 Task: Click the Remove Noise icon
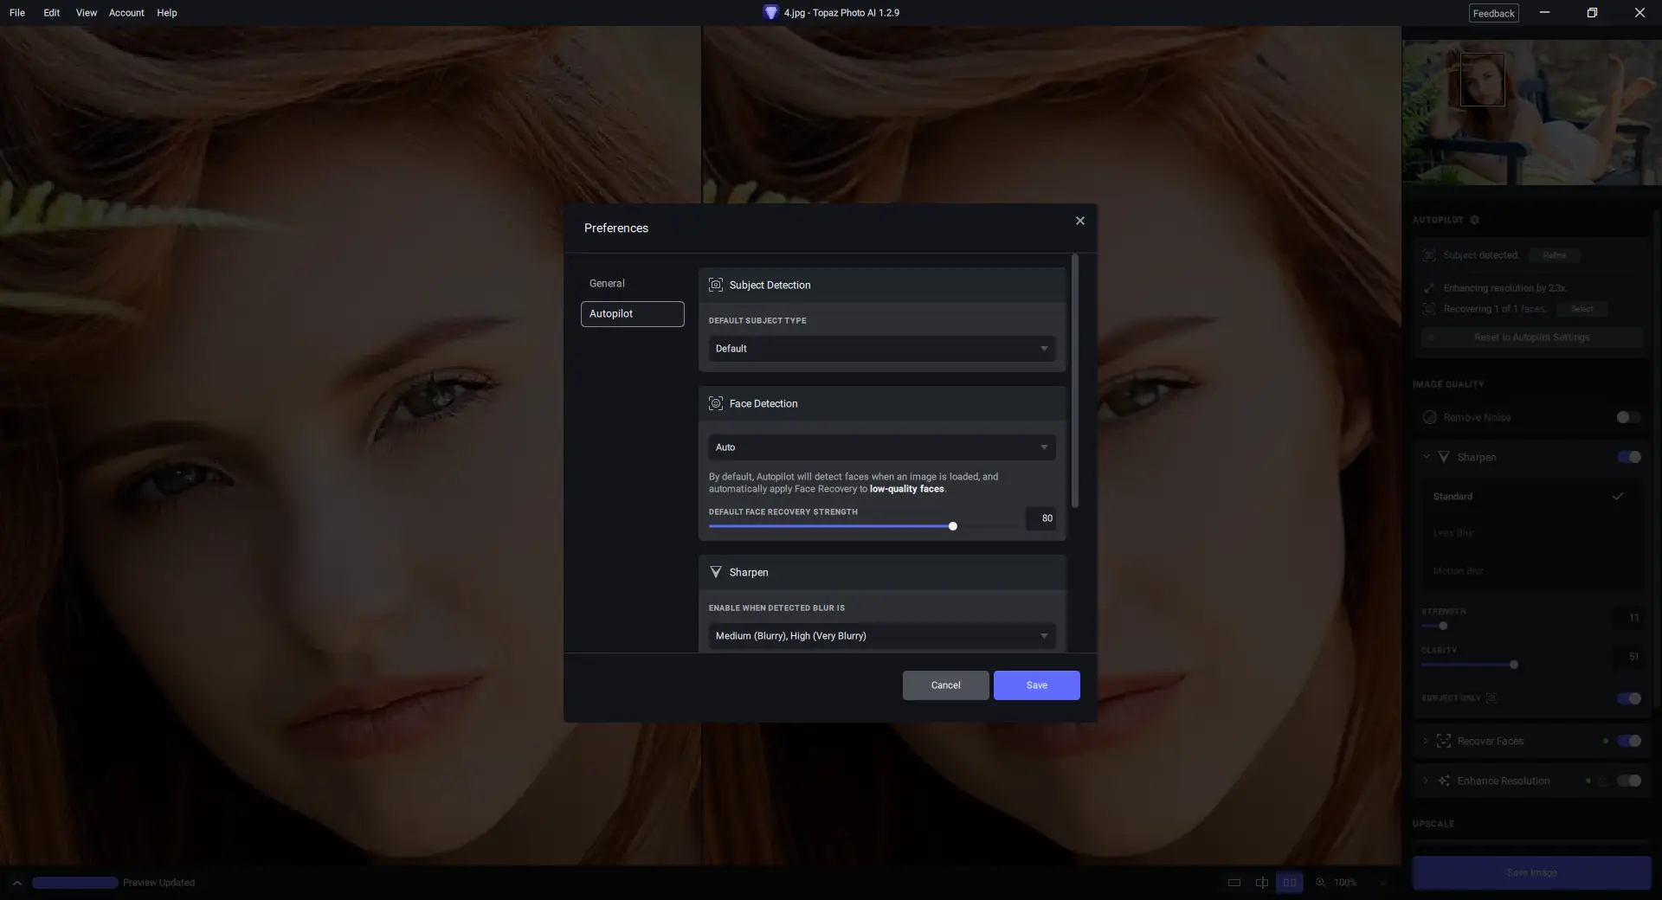point(1430,417)
